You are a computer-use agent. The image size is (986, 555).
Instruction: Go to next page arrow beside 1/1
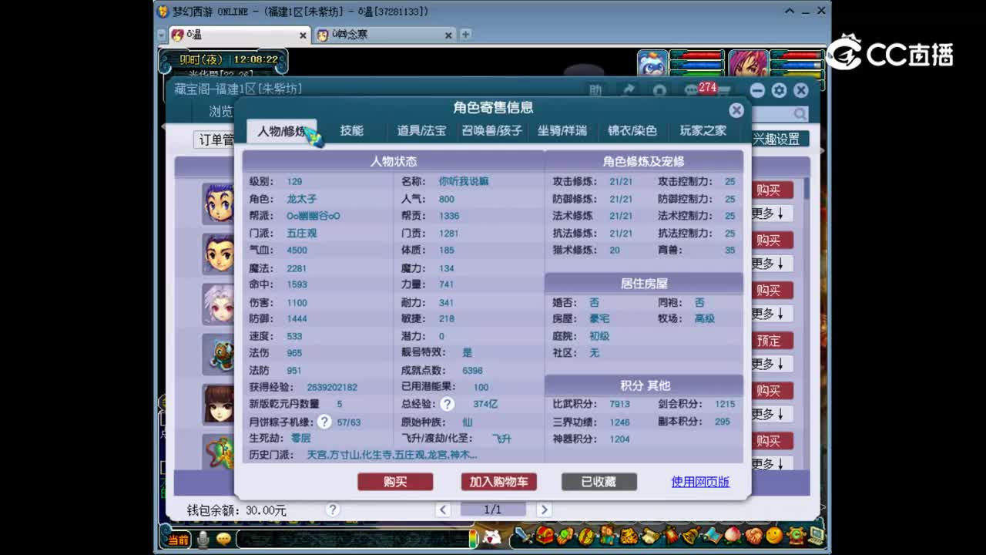544,510
